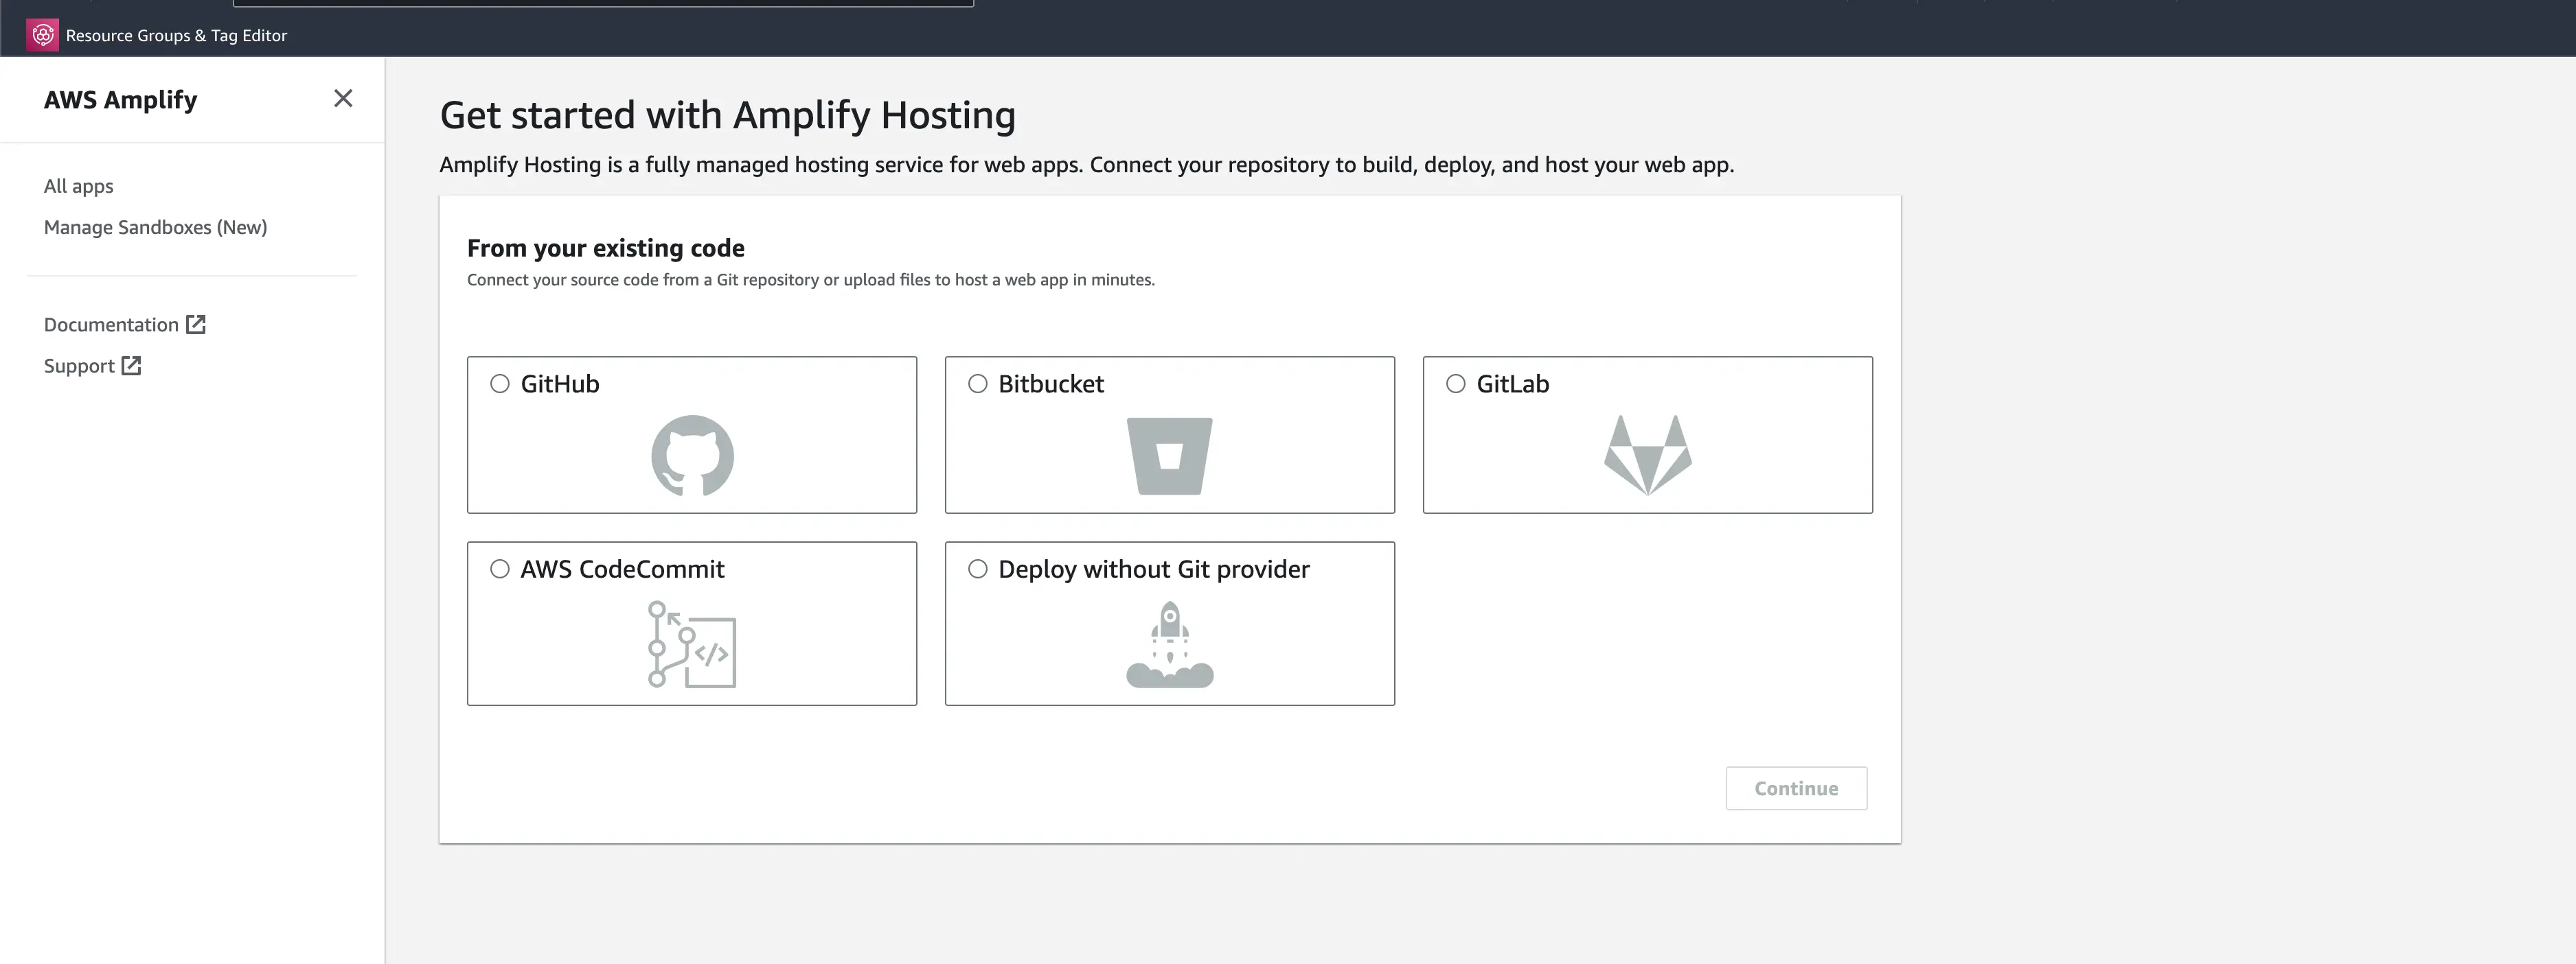Viewport: 2576px width, 964px height.
Task: Click 'Amplify Hosting is a fully managed' text
Action: click(x=1087, y=165)
